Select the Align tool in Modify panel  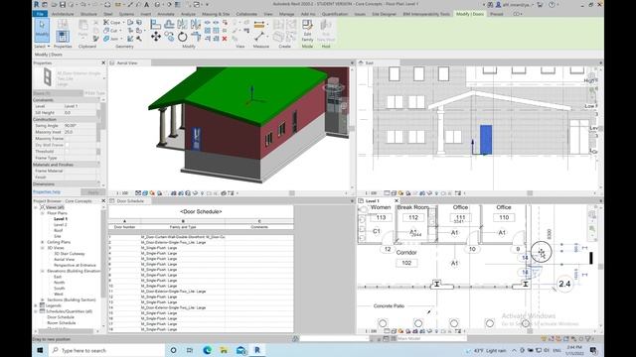(155, 24)
